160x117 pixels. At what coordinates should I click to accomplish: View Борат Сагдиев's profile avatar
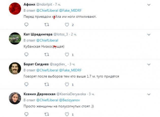tap(15, 68)
